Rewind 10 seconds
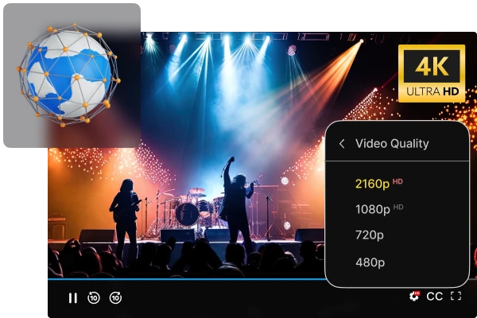 point(94,297)
